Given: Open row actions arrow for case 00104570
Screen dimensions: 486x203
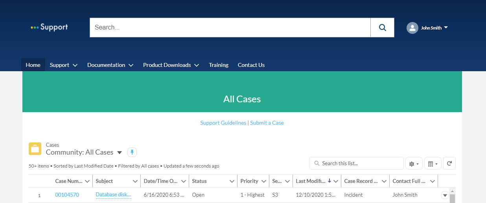Looking at the screenshot, I should [x=445, y=195].
